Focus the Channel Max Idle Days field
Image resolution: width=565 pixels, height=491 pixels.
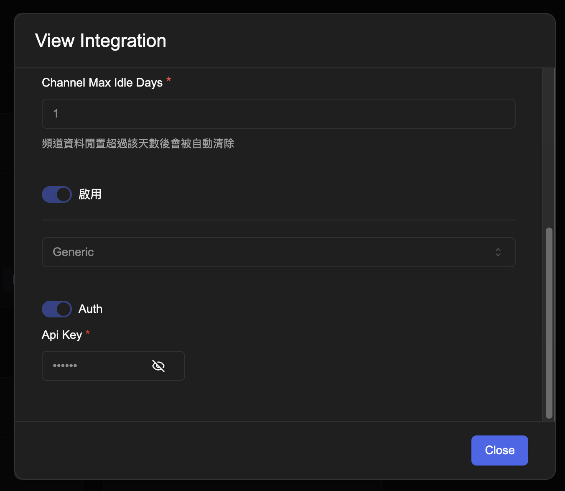278,114
